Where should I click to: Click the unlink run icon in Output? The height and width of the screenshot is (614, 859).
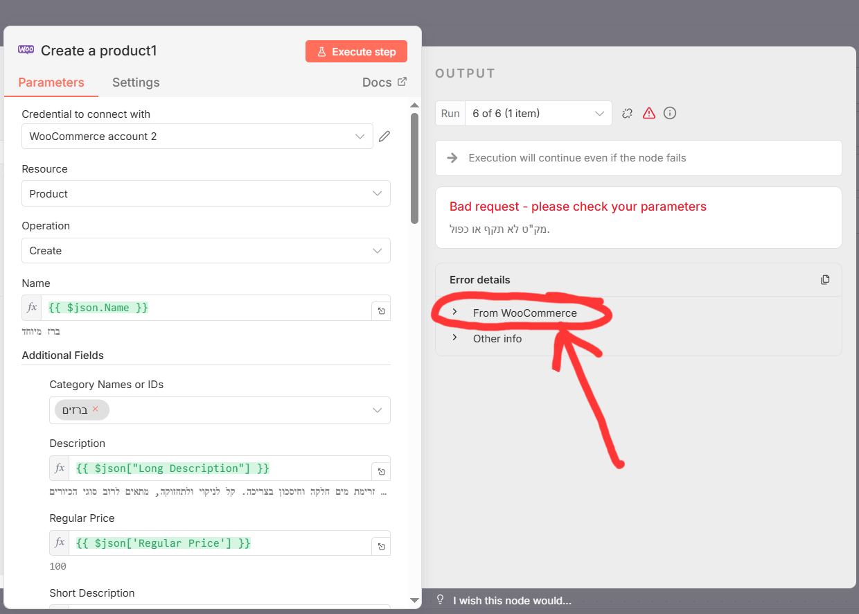pyautogui.click(x=628, y=113)
